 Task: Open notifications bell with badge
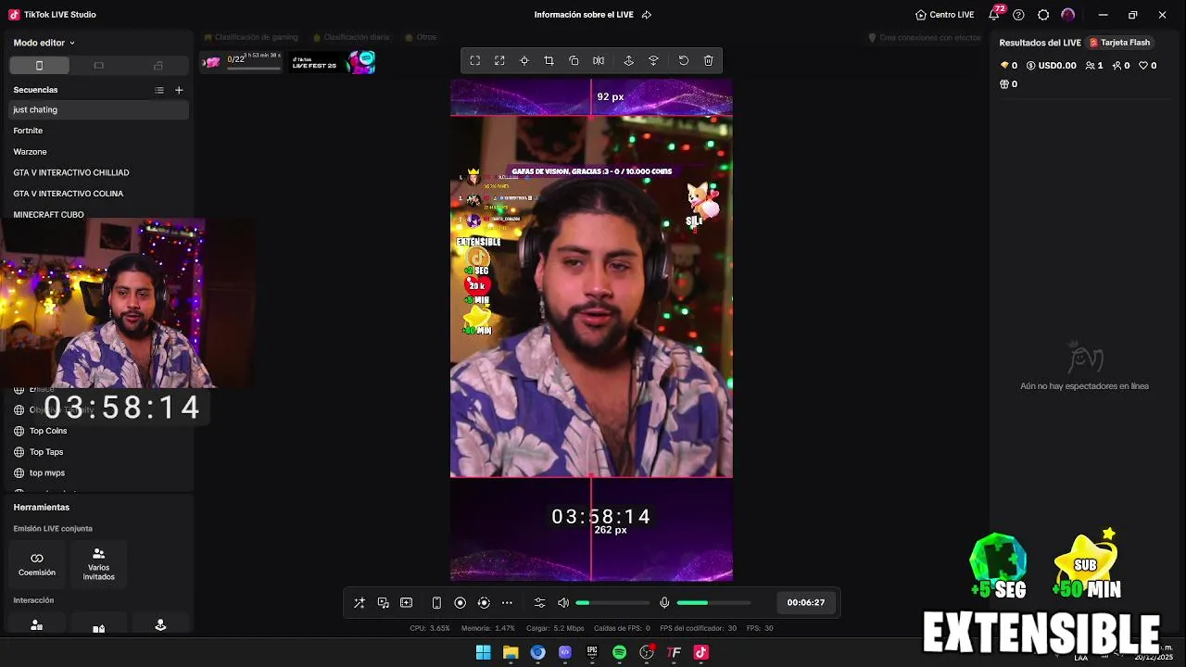[x=994, y=15]
